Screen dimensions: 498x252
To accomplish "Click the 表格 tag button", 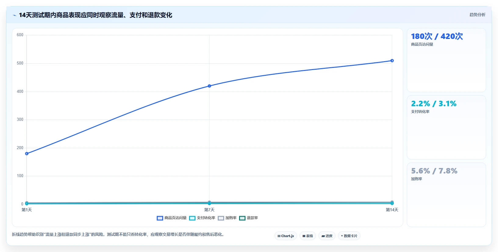I will click(x=308, y=236).
